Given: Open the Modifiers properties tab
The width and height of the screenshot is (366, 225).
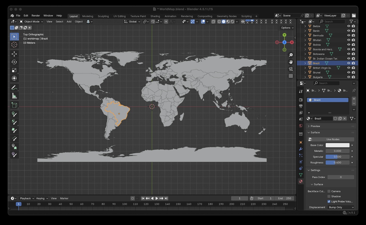Looking at the screenshot, I should 301,149.
